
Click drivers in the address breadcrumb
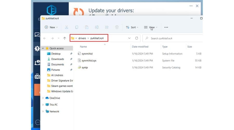click(x=82, y=38)
